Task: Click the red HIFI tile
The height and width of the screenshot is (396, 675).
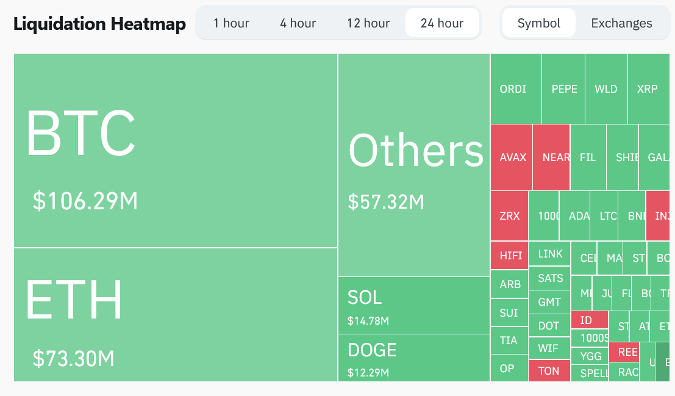Action: tap(509, 255)
